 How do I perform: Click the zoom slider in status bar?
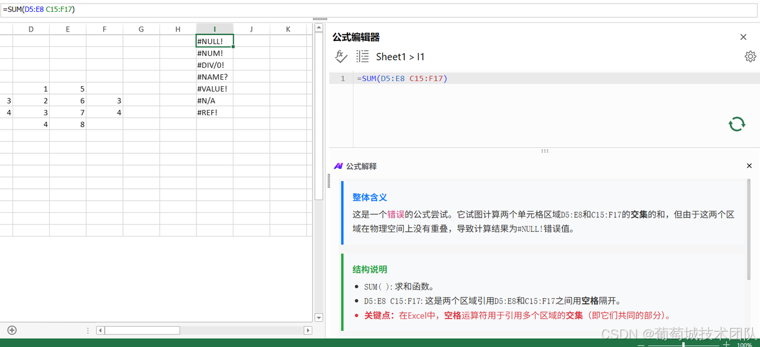683,345
